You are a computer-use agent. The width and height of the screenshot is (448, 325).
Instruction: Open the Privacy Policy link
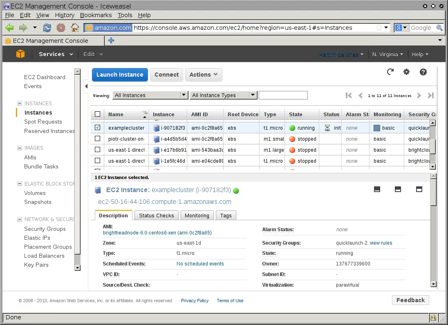[195, 301]
